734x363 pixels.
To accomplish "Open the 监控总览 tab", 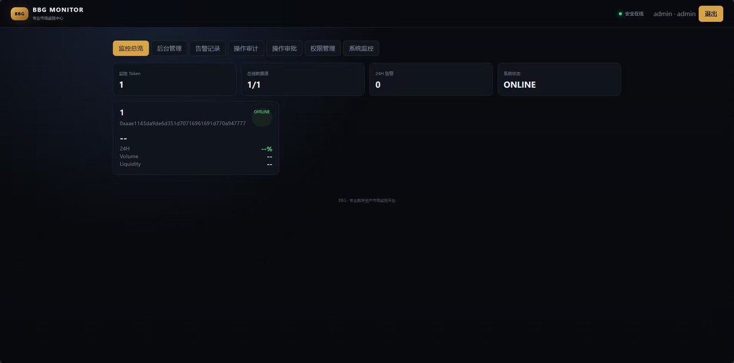I will point(131,48).
